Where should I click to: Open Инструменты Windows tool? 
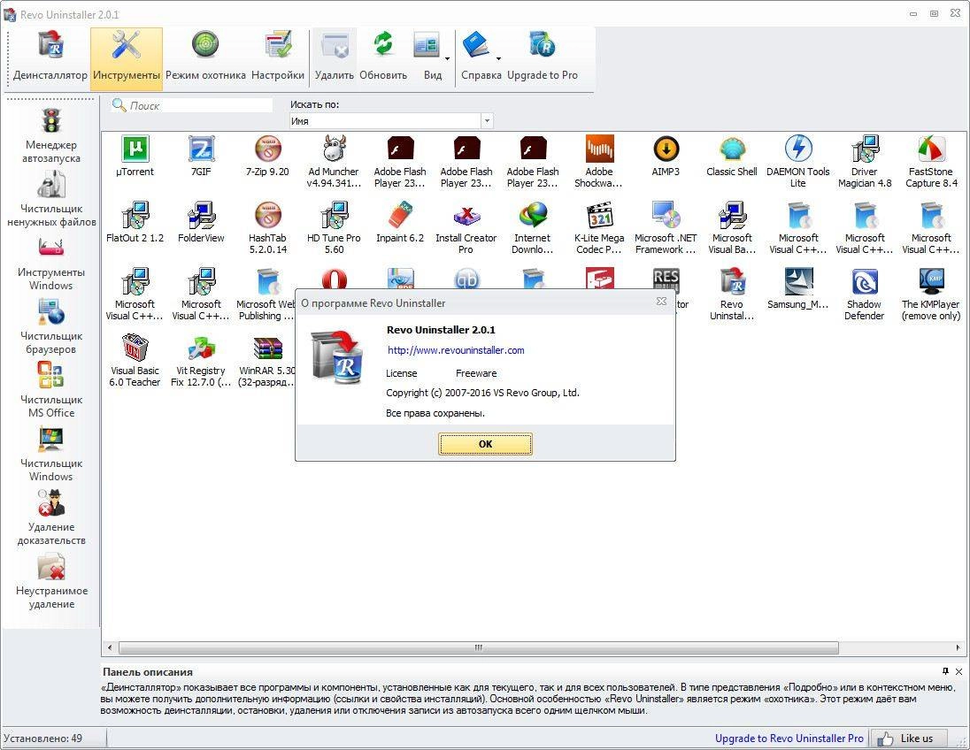tap(50, 263)
